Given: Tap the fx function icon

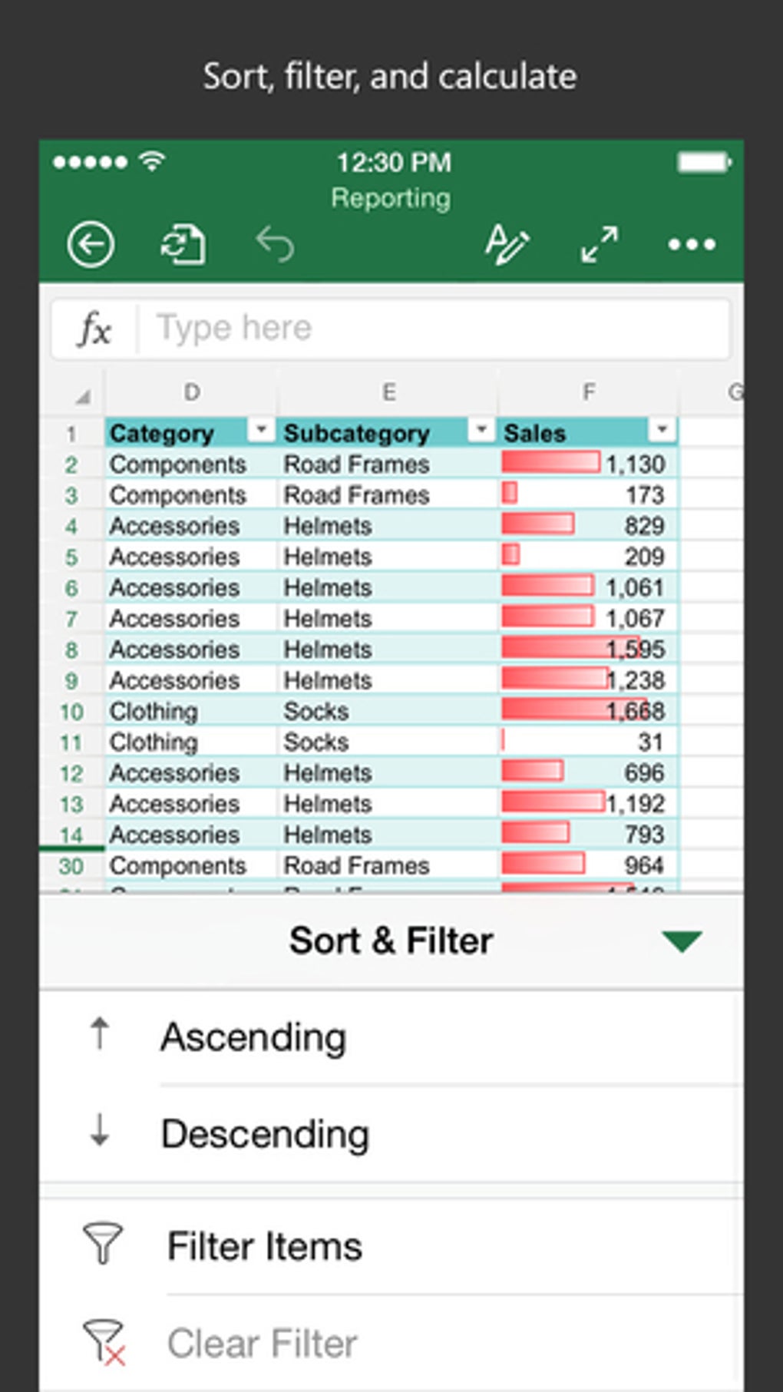Looking at the screenshot, I should coord(94,329).
